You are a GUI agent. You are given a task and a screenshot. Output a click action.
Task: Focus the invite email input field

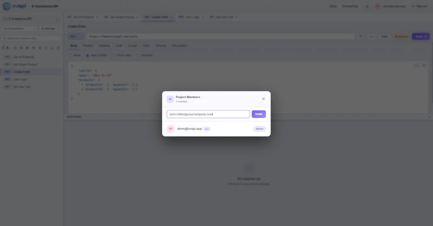tap(208, 114)
